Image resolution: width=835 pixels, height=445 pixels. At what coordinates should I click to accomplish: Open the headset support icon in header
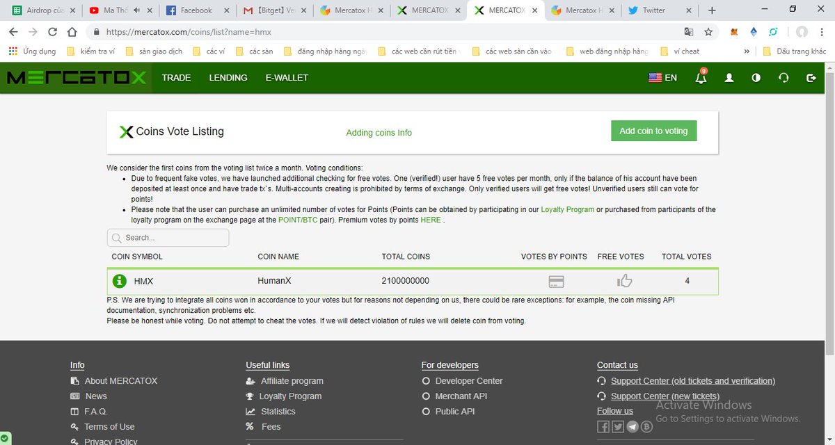pos(784,78)
